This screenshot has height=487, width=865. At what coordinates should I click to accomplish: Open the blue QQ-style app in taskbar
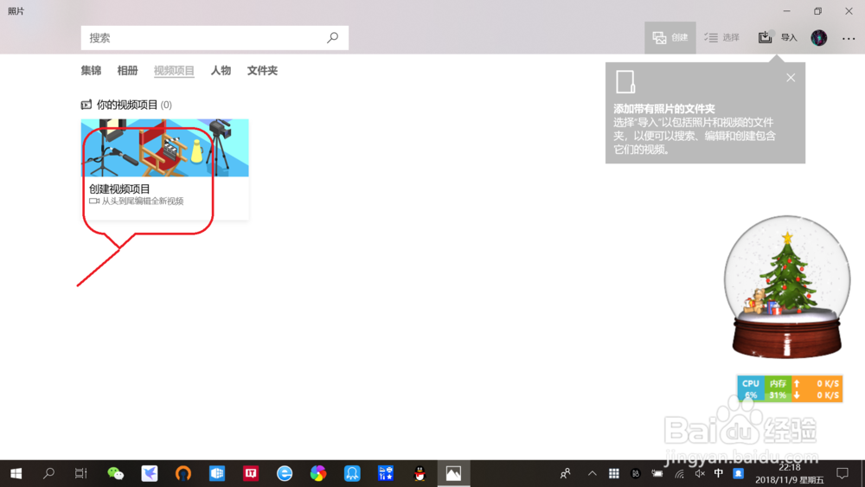click(x=352, y=473)
